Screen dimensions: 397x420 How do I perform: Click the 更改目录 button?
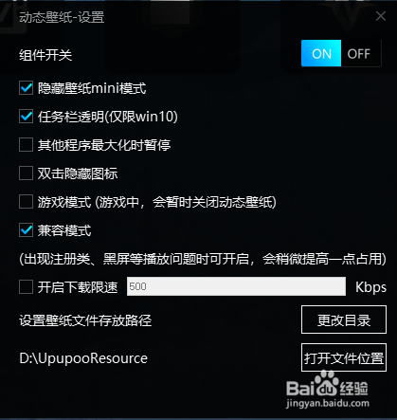coord(344,320)
